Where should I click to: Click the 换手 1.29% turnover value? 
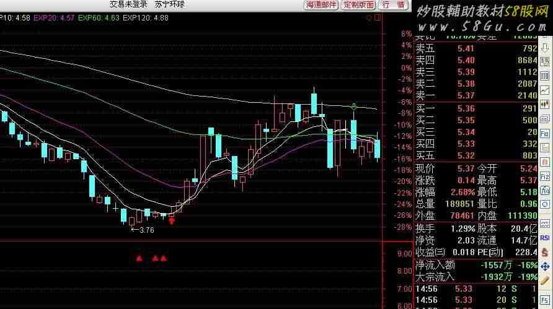click(x=462, y=228)
